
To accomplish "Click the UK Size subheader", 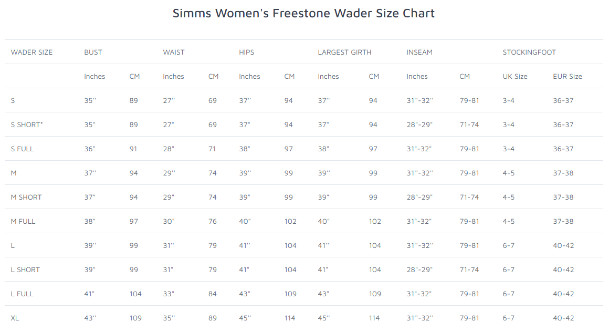I will (515, 77).
